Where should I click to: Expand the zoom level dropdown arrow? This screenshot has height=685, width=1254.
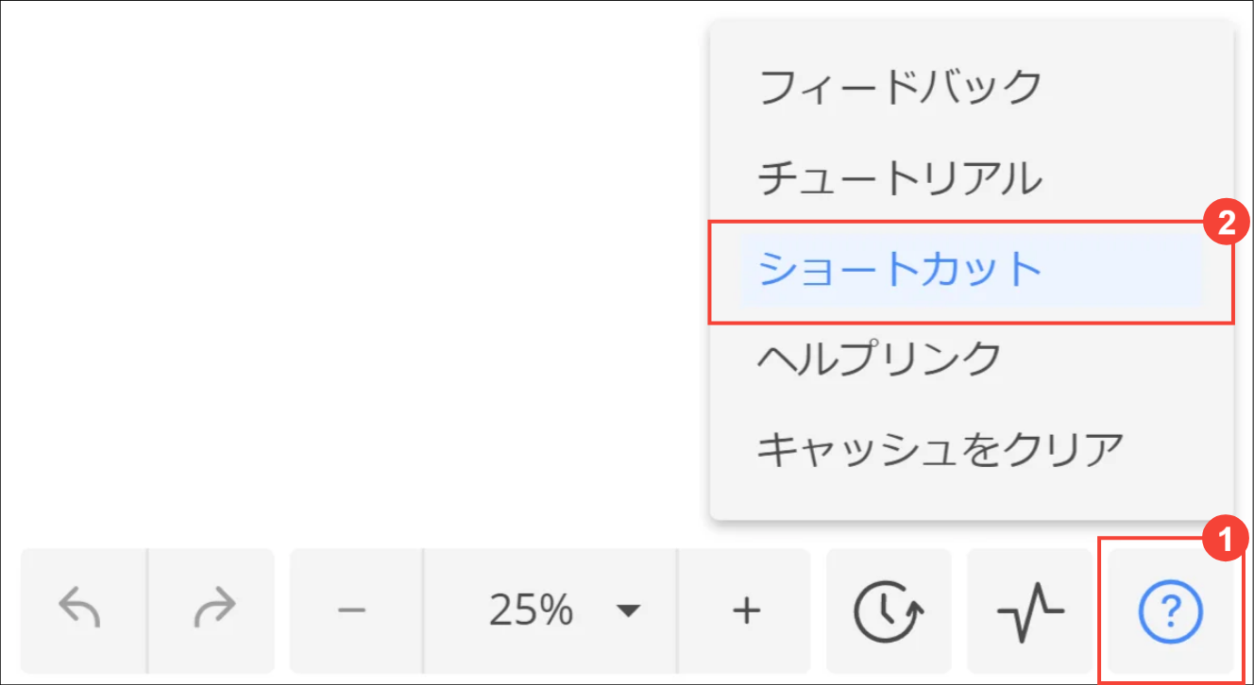[x=628, y=610]
